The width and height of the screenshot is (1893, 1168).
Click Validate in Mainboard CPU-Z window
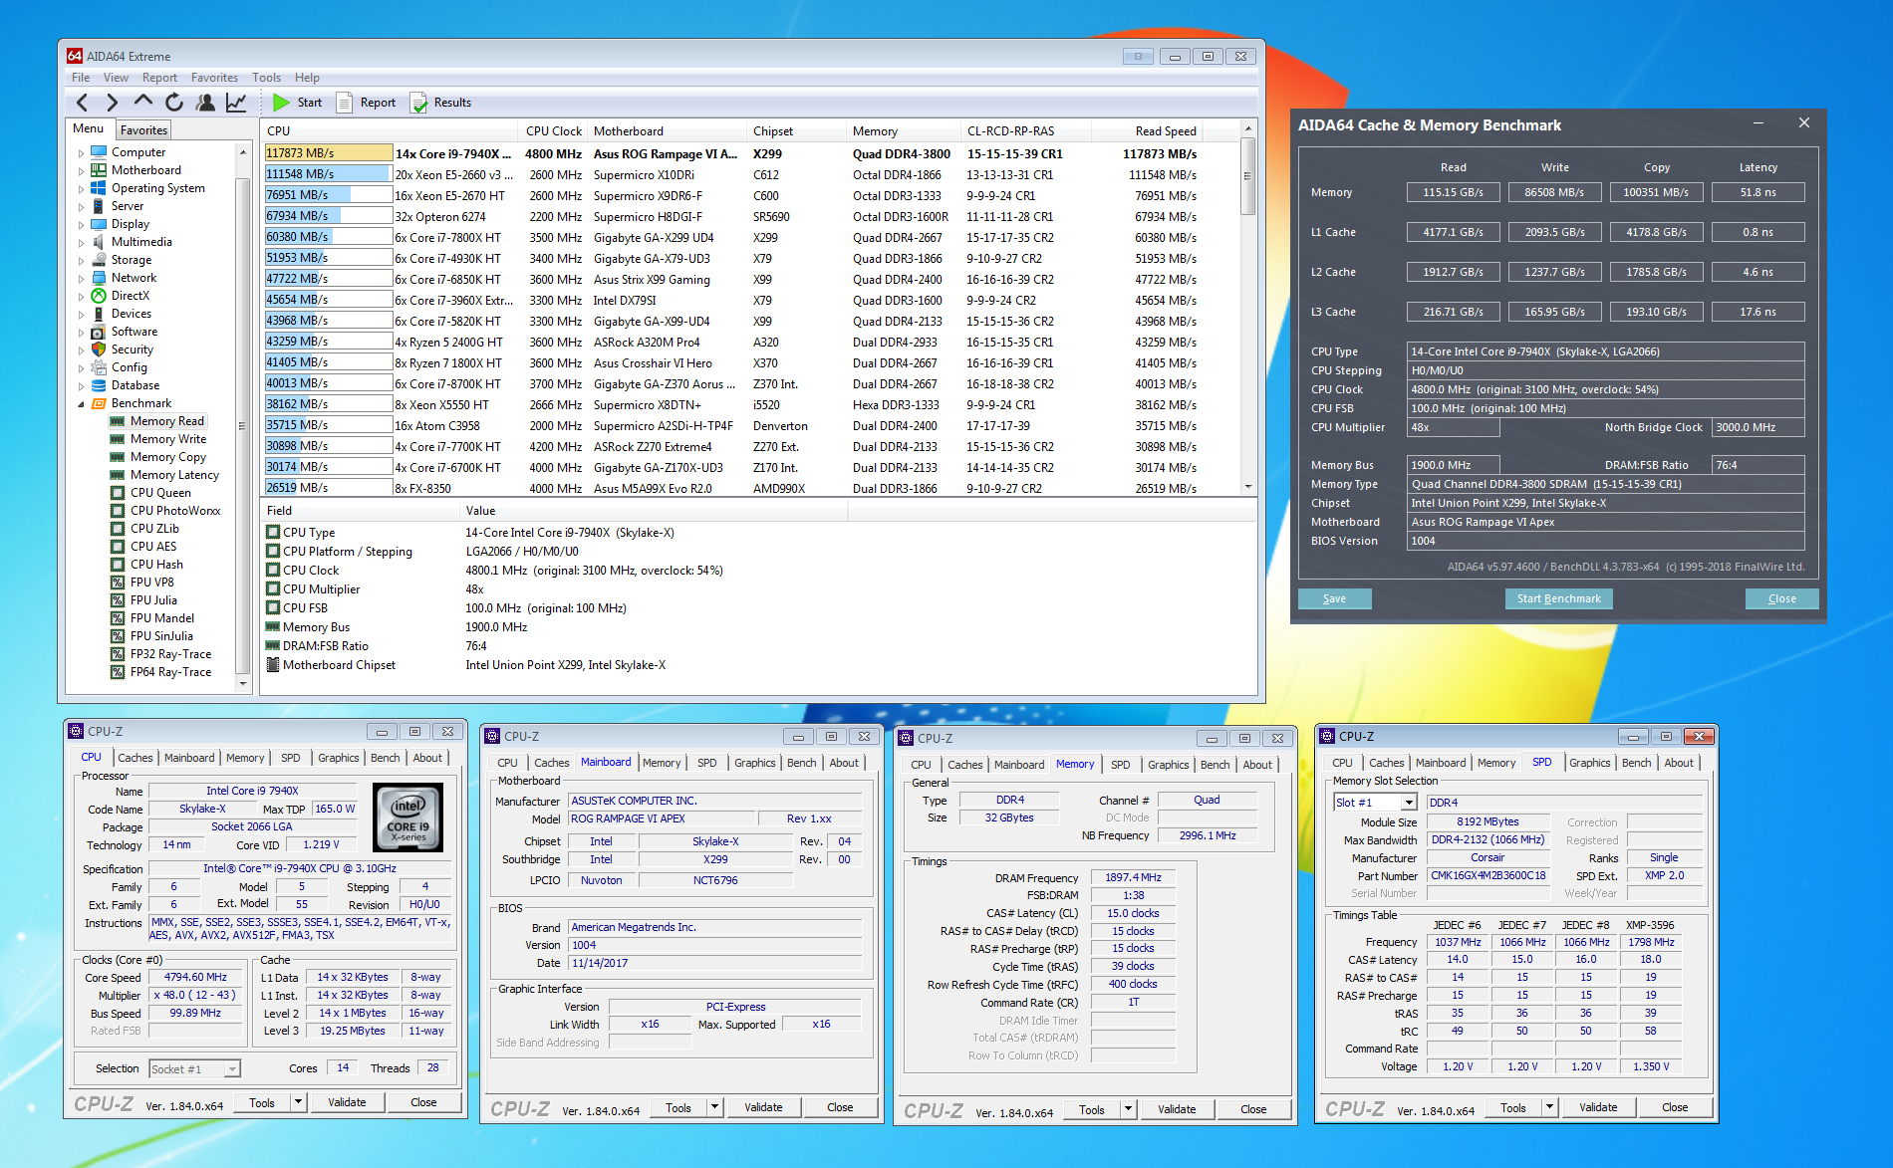coord(763,1107)
